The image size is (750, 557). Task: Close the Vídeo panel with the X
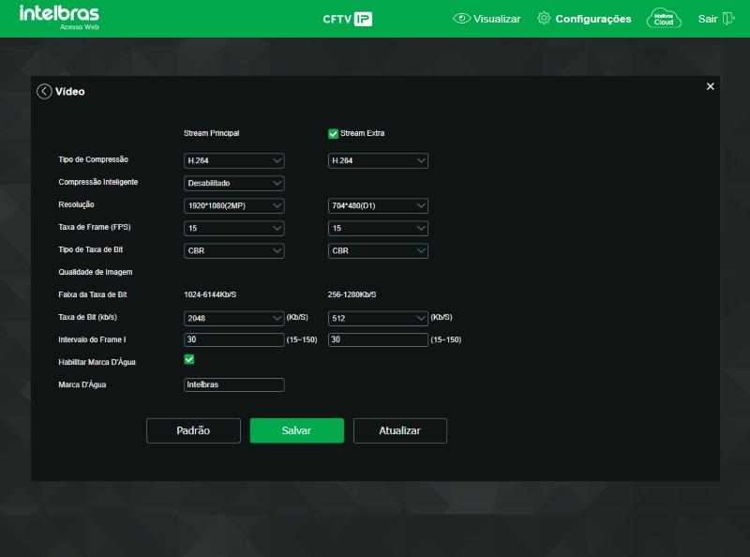click(711, 86)
